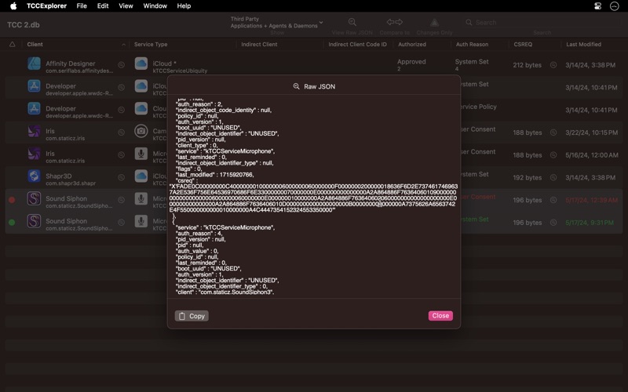628x392 pixels.
Task: Sort by the CSREQ column header
Action: [x=523, y=45]
